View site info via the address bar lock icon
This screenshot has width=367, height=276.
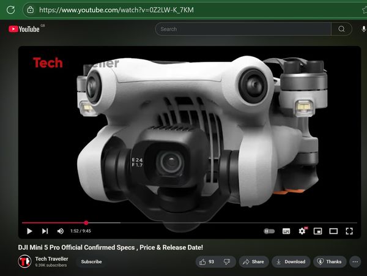(x=31, y=10)
